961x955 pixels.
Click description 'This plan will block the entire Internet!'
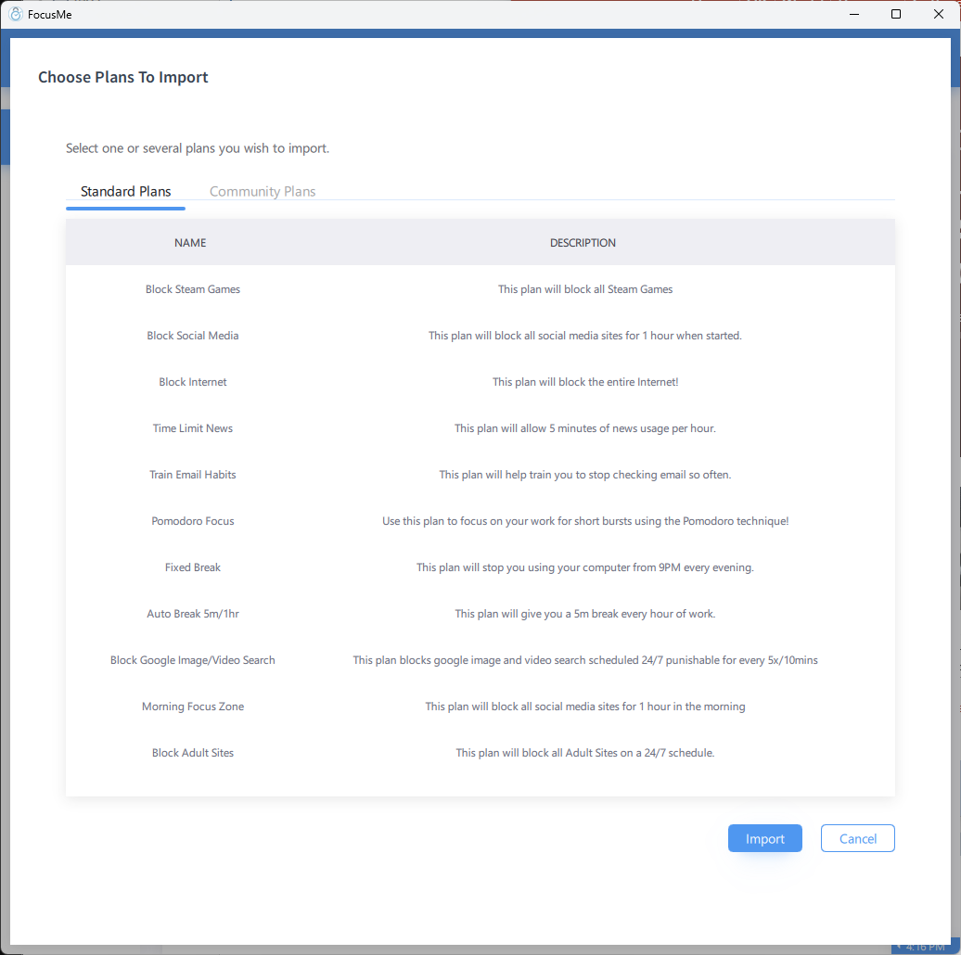click(x=584, y=382)
